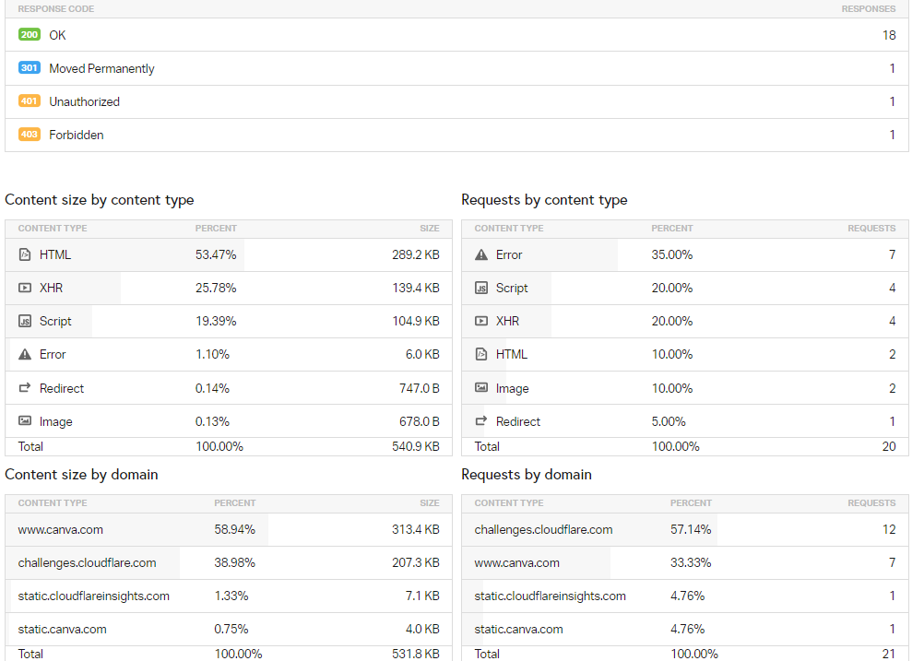
Task: Click the Script JS icon in requests table
Action: (x=481, y=288)
